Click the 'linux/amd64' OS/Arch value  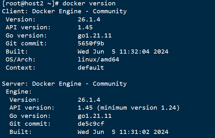tap(99, 60)
